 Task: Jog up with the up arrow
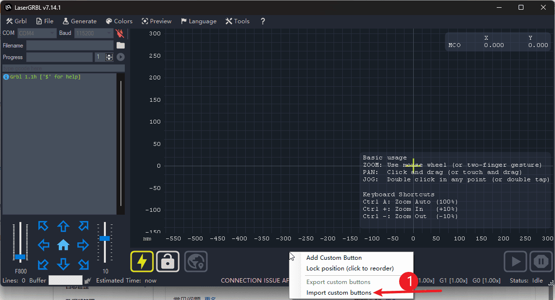[x=63, y=226]
